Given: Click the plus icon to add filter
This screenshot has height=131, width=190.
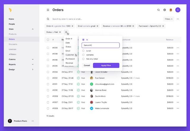Looking at the screenshot, I should (x=66, y=32).
